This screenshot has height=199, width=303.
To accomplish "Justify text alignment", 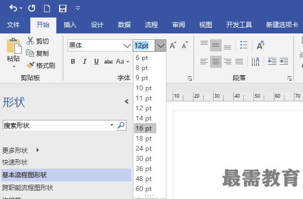I will point(239,62).
